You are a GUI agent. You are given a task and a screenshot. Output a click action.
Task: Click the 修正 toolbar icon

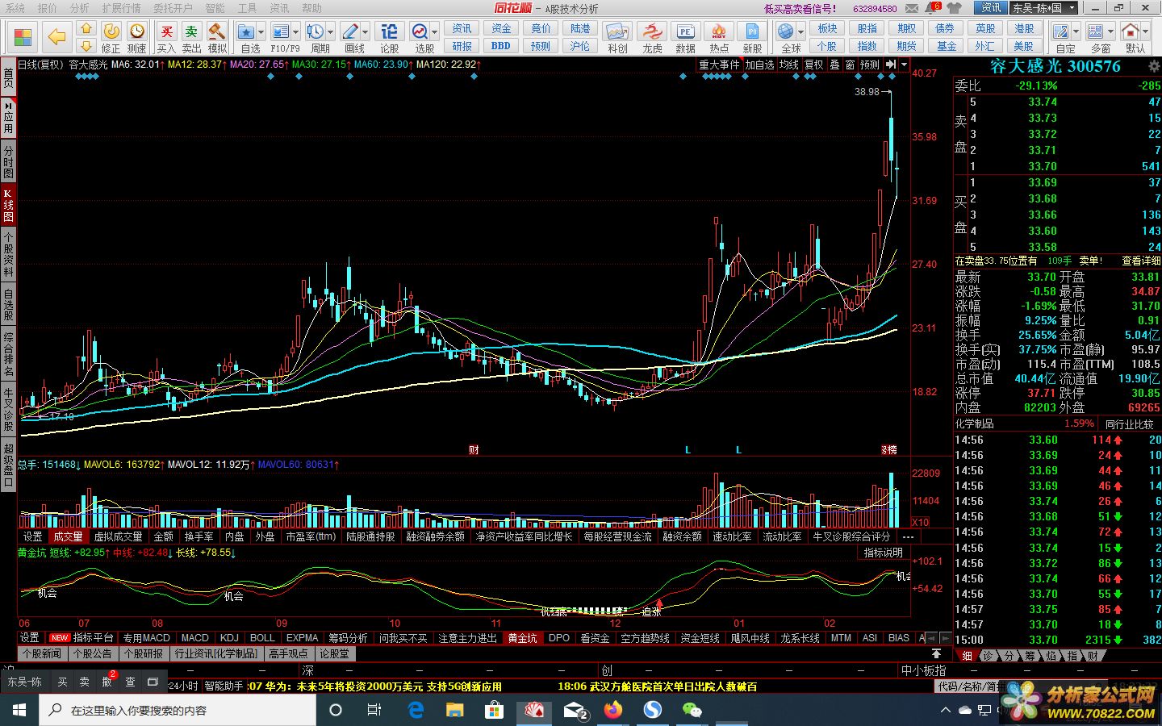click(111, 37)
